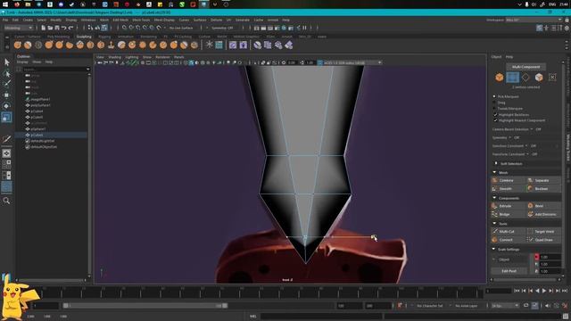571x321 pixels.
Task: Click the first sculpting brush on the shelf
Action: [x=18, y=45]
